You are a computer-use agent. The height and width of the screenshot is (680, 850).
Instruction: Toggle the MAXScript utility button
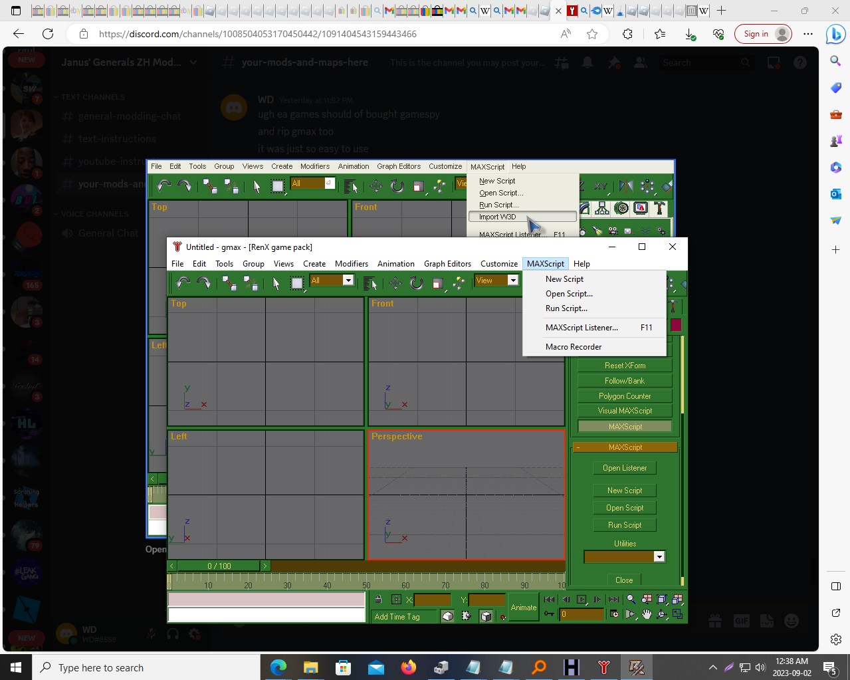click(x=625, y=427)
